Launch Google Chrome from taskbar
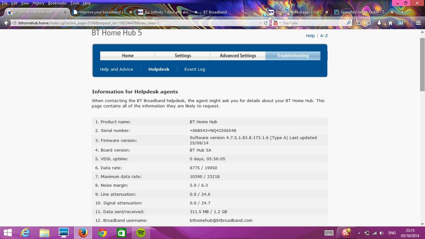 (x=102, y=233)
